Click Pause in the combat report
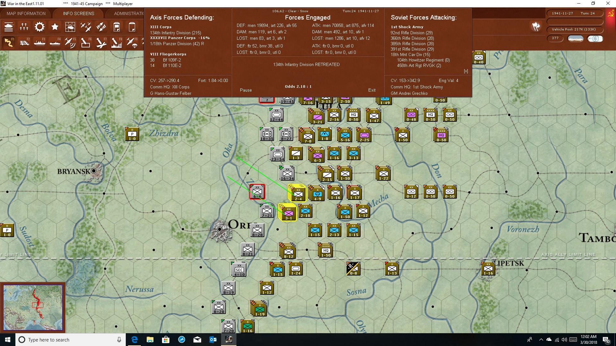Viewport: 616px width, 346px height. coord(246,90)
